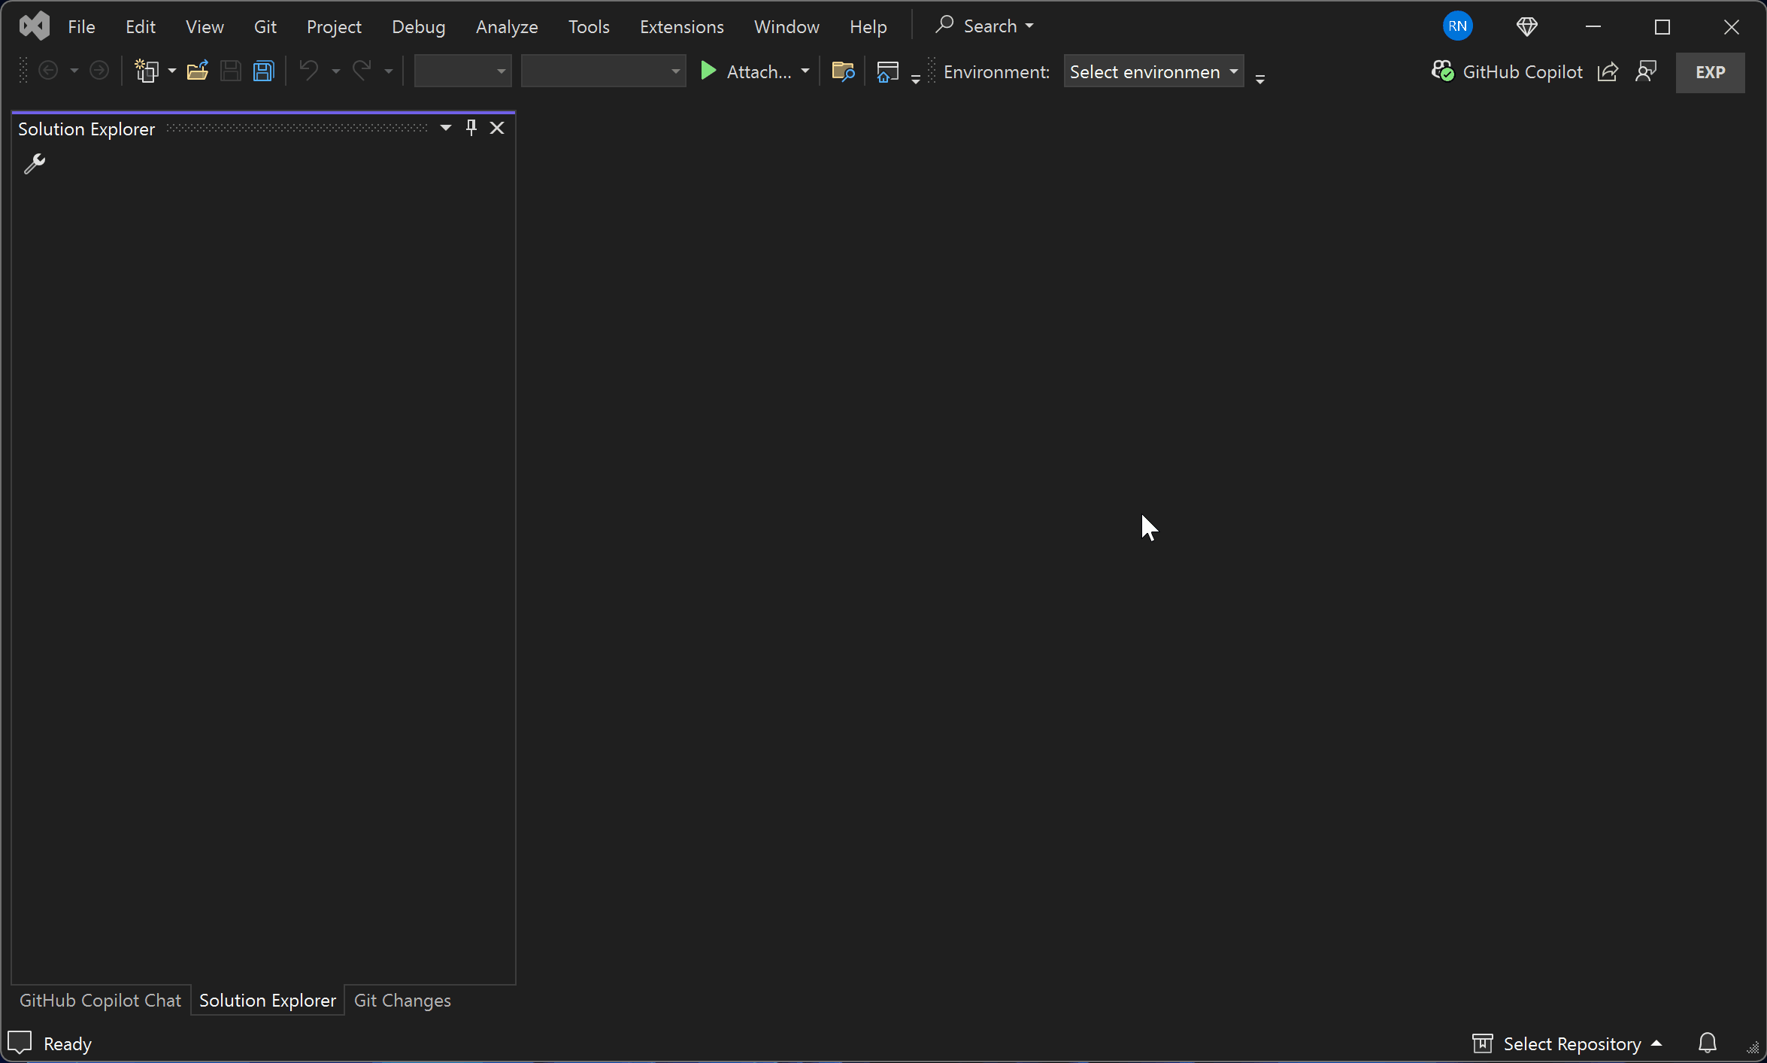Click the EXP button
The width and height of the screenshot is (1767, 1063).
pos(1710,72)
